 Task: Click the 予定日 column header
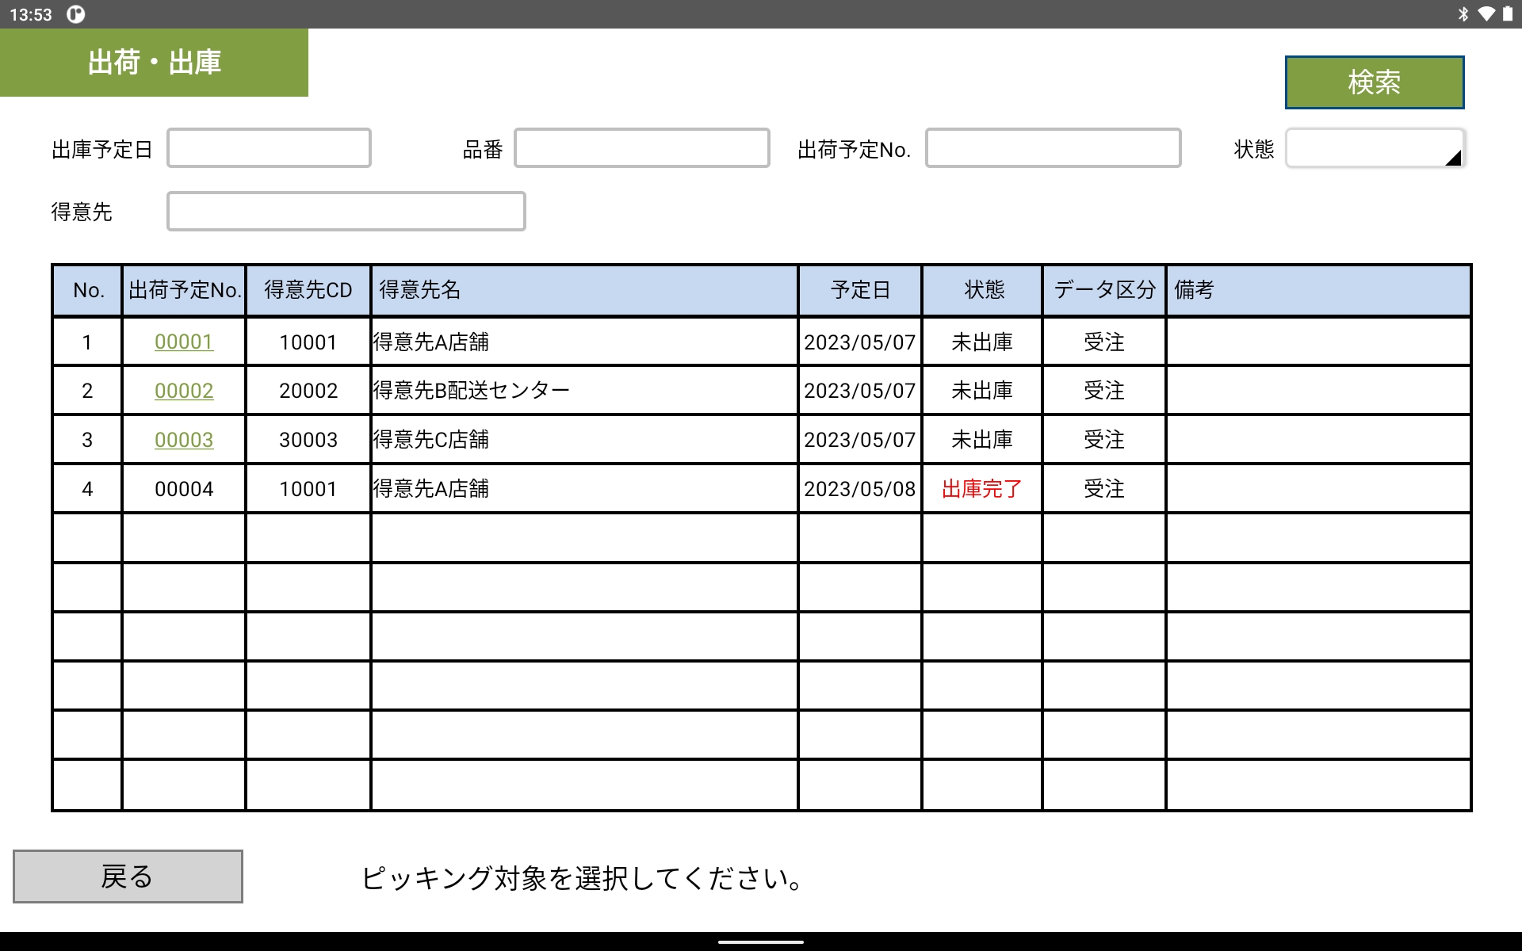click(860, 290)
